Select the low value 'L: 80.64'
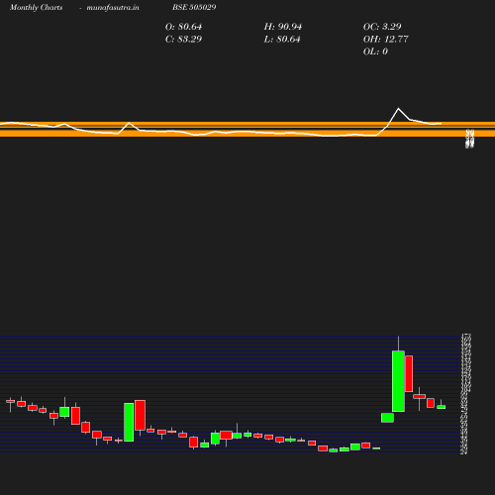This screenshot has width=495, height=495. coord(282,40)
